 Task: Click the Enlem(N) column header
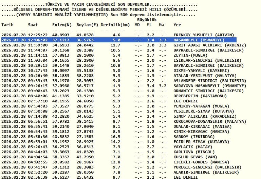click(x=62, y=25)
